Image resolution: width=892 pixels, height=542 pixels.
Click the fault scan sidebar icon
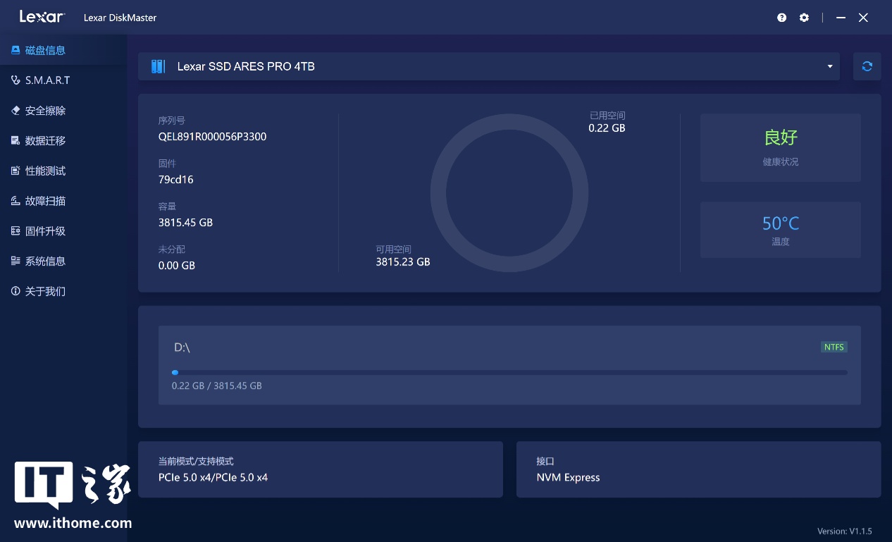point(16,201)
